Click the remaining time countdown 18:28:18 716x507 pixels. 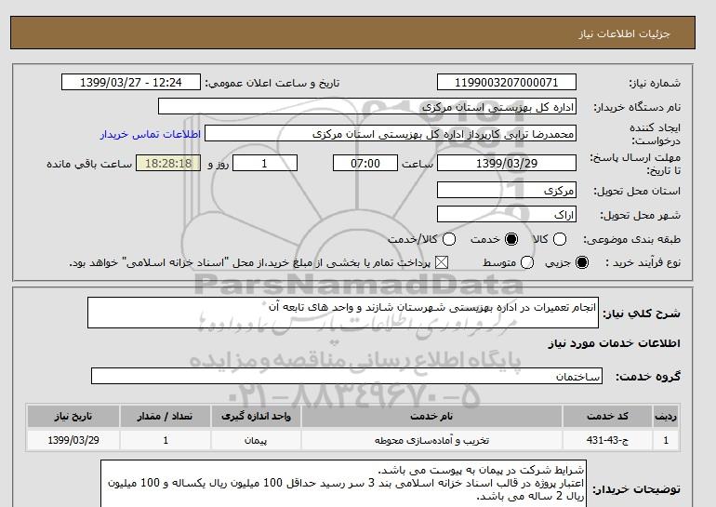tap(168, 163)
